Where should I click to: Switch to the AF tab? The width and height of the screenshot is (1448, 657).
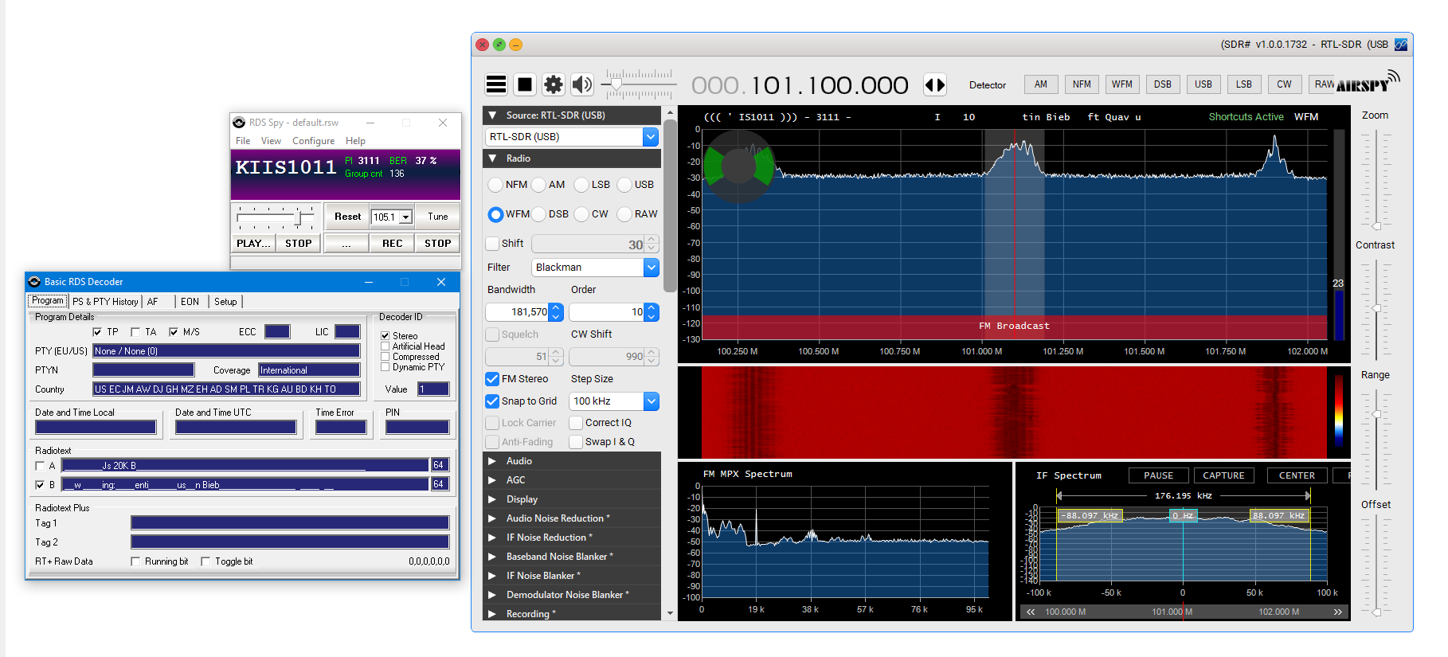pos(152,302)
